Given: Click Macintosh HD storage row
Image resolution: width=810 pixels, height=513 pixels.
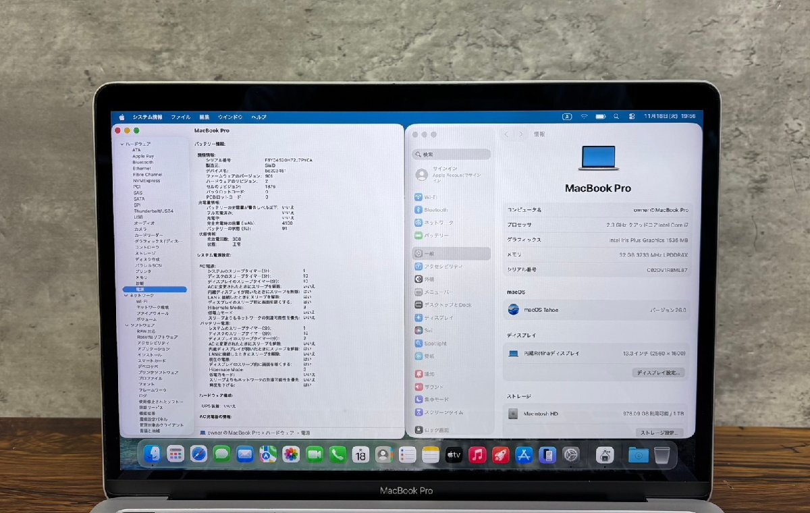Looking at the screenshot, I should coord(598,413).
